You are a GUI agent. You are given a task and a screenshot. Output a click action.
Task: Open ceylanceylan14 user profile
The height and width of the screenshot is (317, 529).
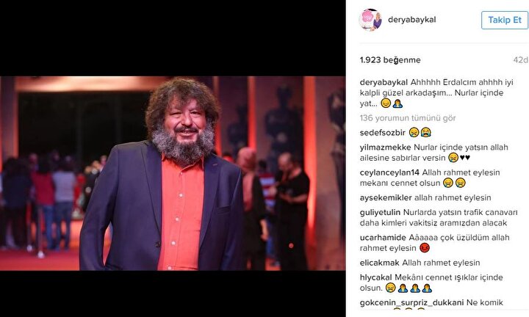tap(389, 172)
